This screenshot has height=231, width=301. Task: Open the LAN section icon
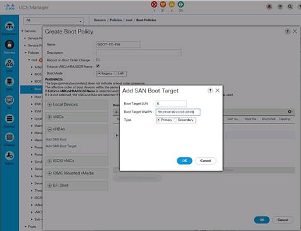pyautogui.click(x=10, y=63)
